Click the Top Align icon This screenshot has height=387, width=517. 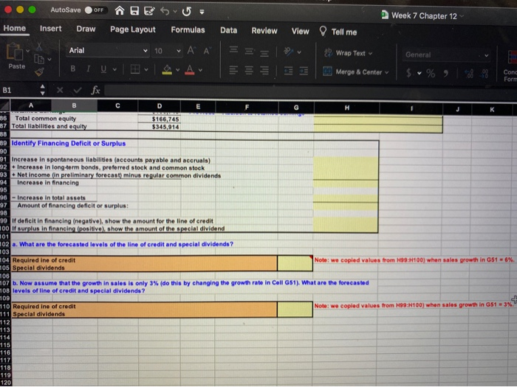tap(234, 50)
